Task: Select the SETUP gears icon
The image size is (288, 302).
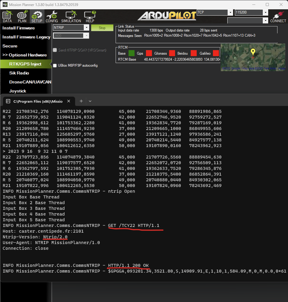Action: (37, 17)
